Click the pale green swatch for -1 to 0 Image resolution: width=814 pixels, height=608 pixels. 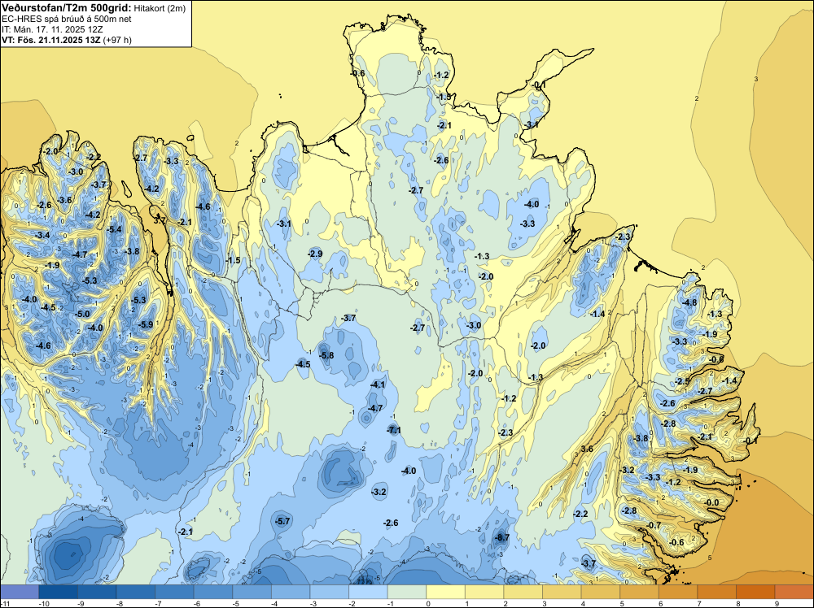tap(407, 592)
